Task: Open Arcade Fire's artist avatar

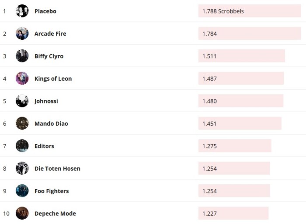Action: tap(22, 34)
